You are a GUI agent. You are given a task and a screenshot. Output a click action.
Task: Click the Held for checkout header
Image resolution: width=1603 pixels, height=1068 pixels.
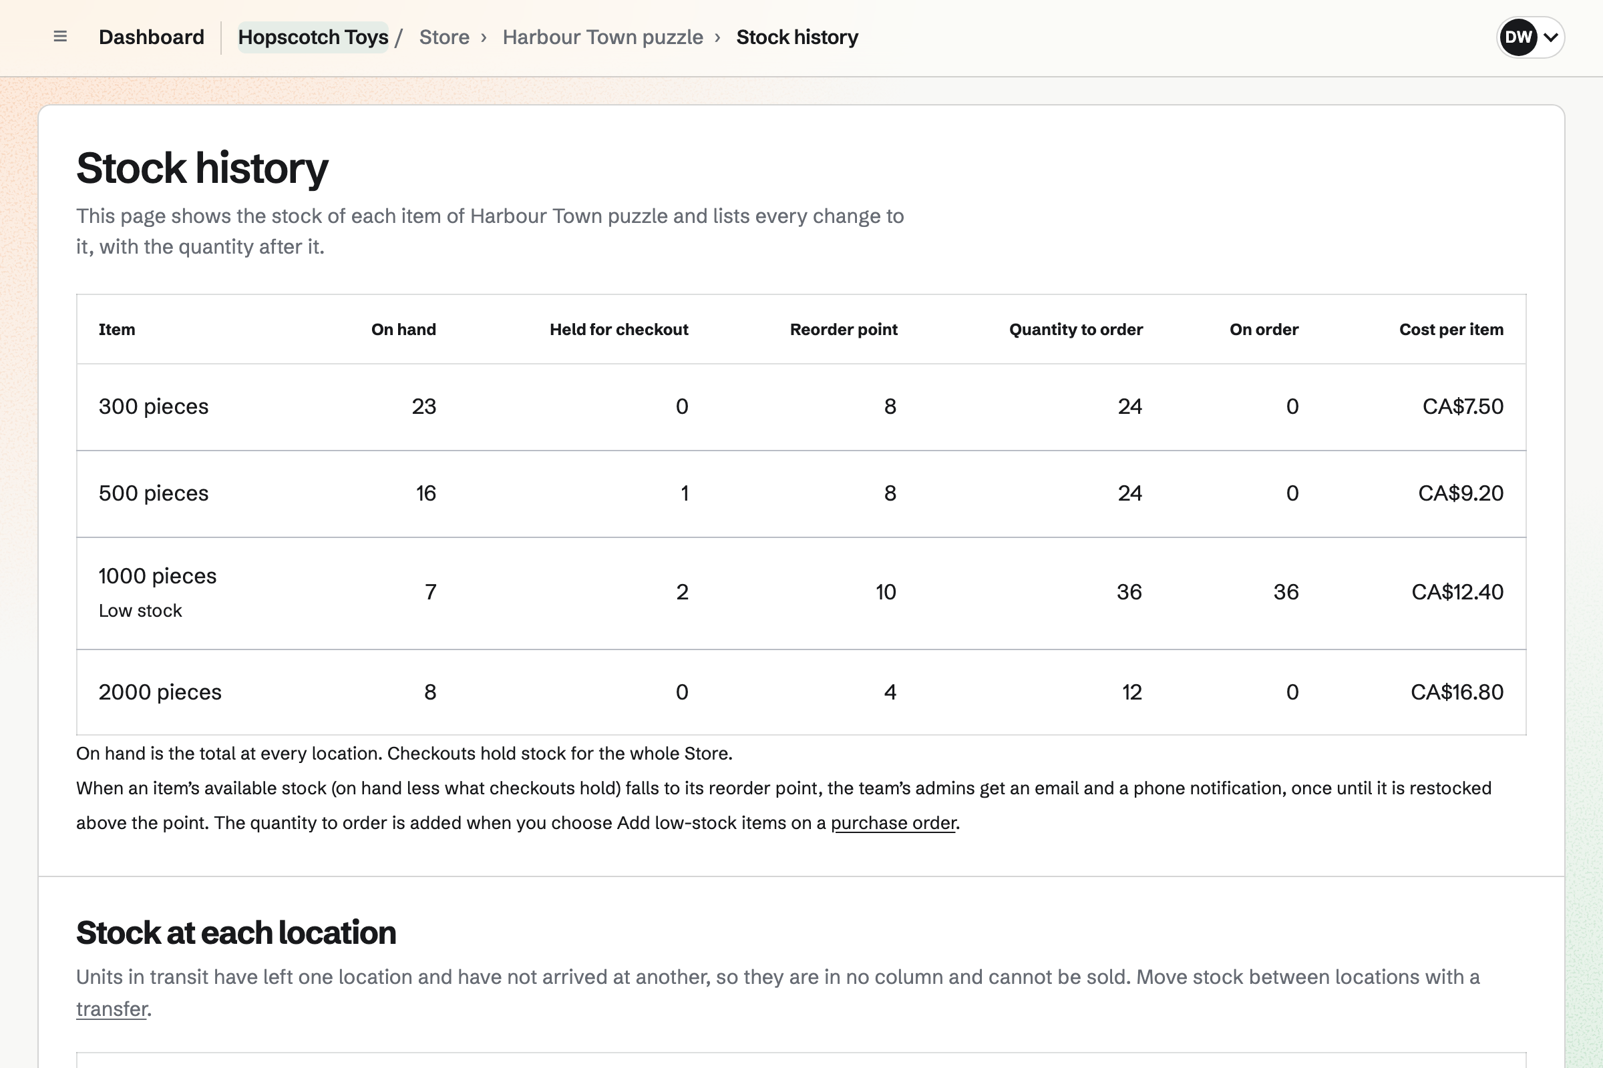click(x=619, y=330)
